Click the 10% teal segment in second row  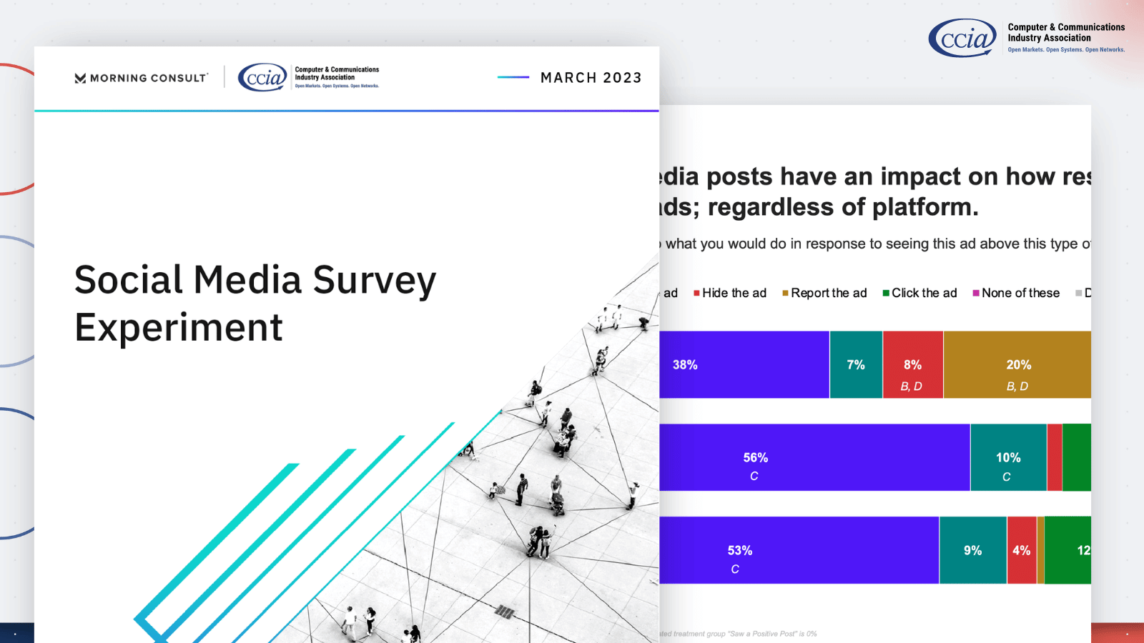[1008, 457]
